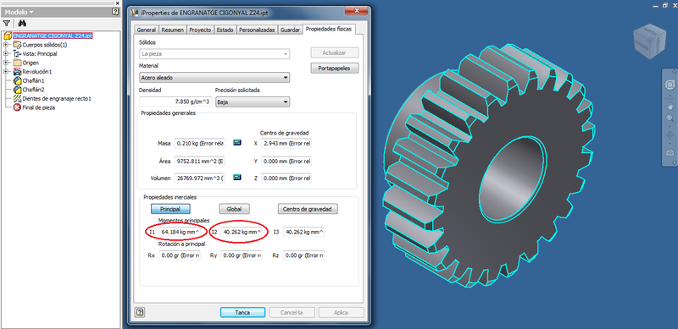Select the Principal inertial properties button

[x=171, y=209]
